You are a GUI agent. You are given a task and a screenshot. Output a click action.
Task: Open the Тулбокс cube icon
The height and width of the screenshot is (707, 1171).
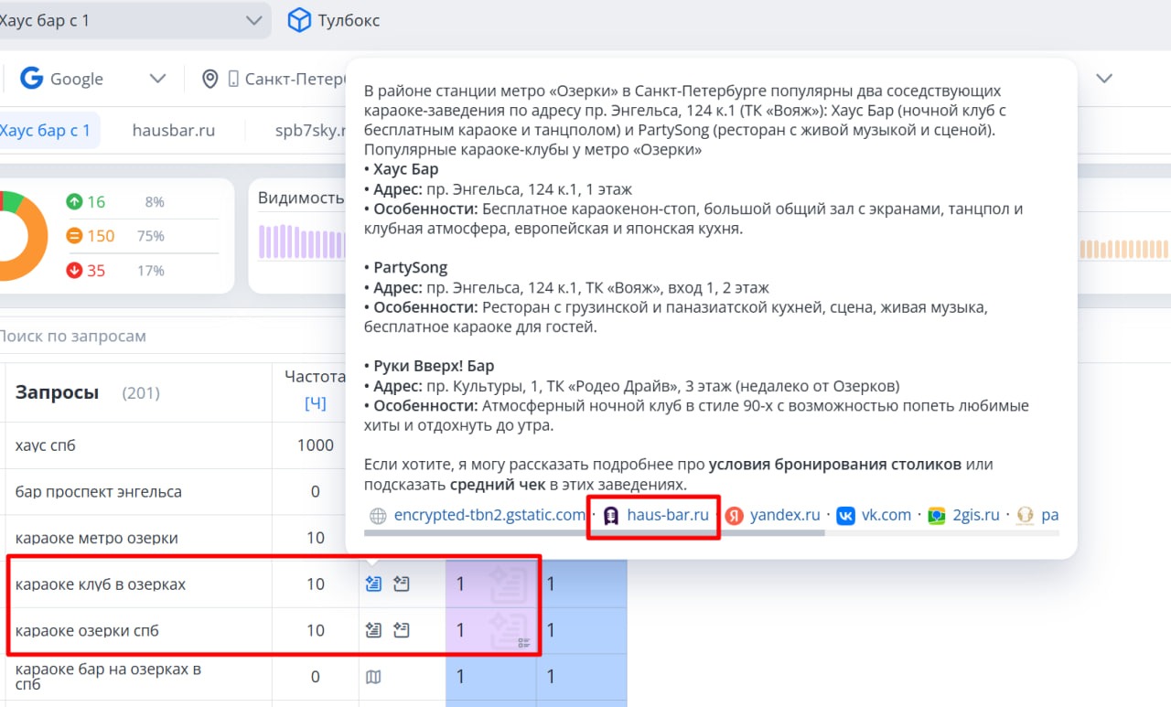coord(299,20)
